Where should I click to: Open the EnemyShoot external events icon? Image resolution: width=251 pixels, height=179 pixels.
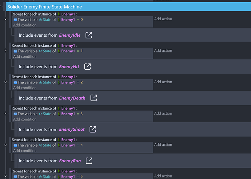93,129
